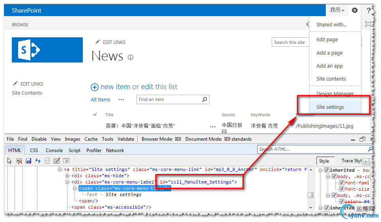Click the clear browser cache toolbar icon
The image size is (381, 222).
click(x=19, y=161)
